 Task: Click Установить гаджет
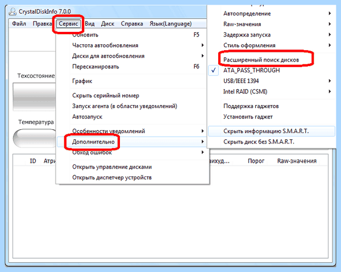pyautogui.click(x=272, y=117)
